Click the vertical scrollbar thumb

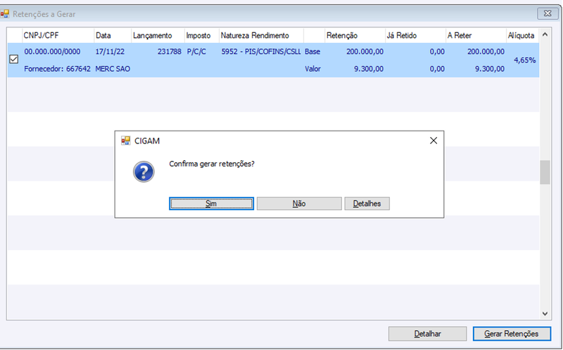pyautogui.click(x=545, y=172)
